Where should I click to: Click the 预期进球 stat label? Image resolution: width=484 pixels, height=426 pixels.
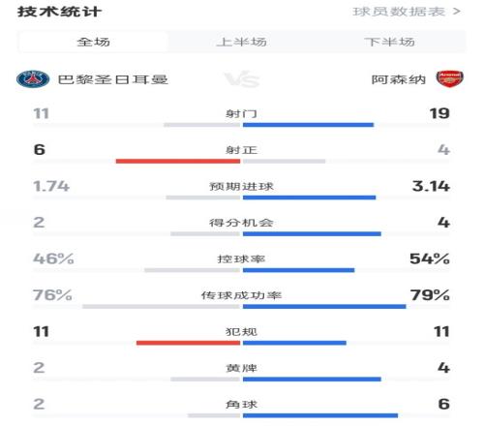pos(241,186)
